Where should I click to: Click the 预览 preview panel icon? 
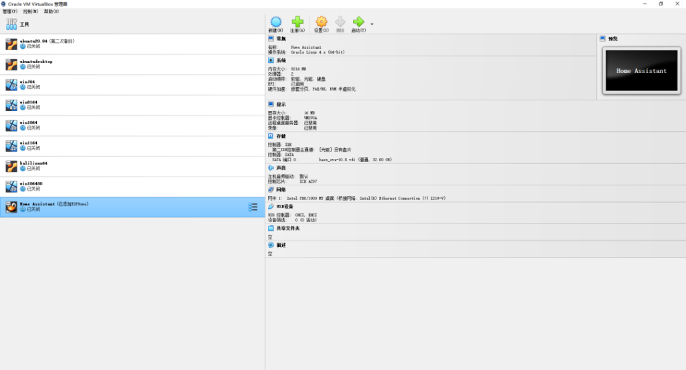tap(602, 38)
